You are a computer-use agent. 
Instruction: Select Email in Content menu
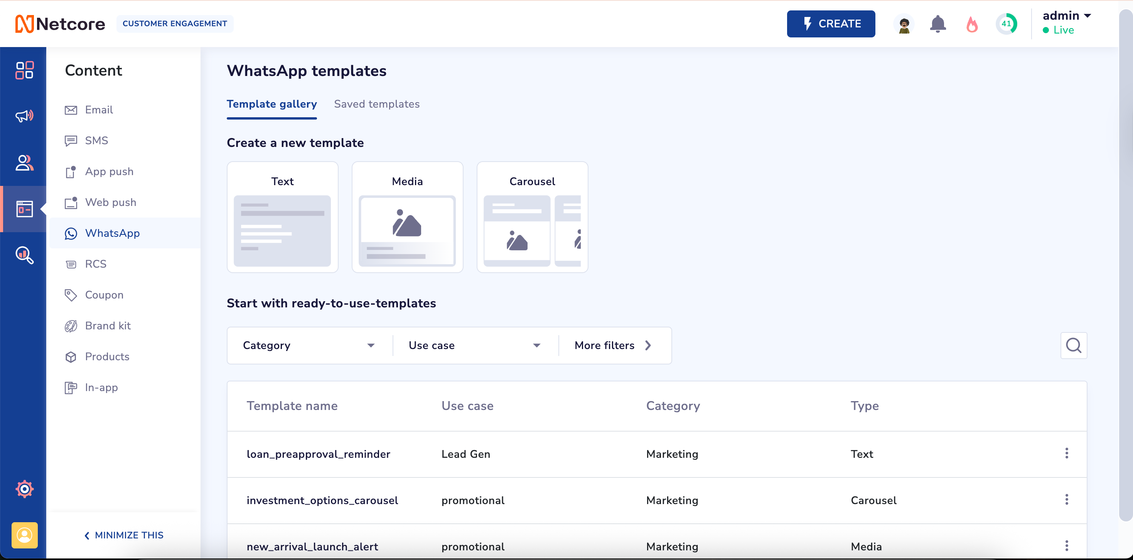click(x=98, y=110)
